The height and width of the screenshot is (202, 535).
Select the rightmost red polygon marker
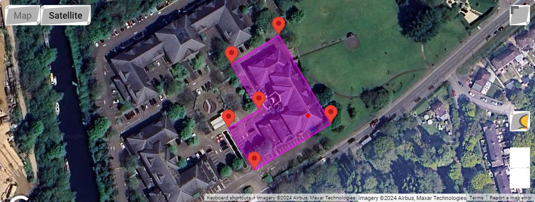point(331,114)
